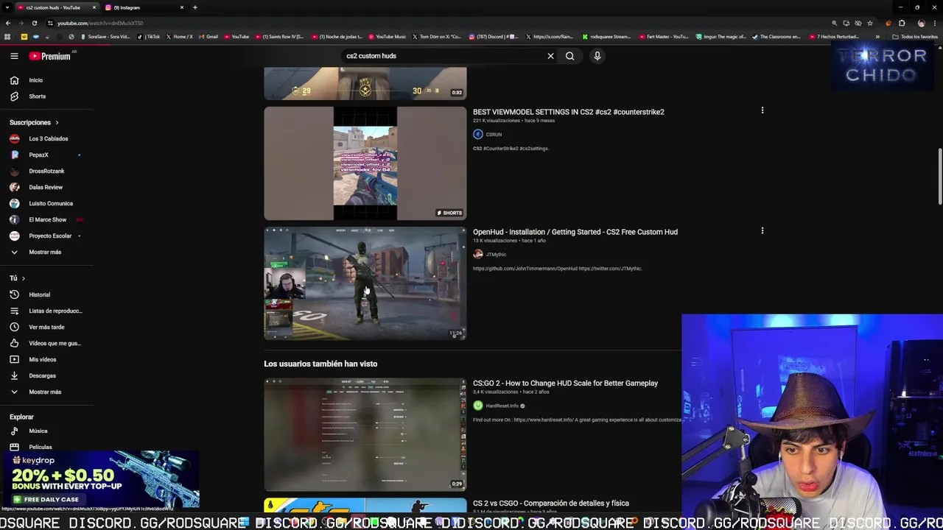Expand Mostrar más under Tú section
This screenshot has width=943, height=530.
click(x=46, y=392)
